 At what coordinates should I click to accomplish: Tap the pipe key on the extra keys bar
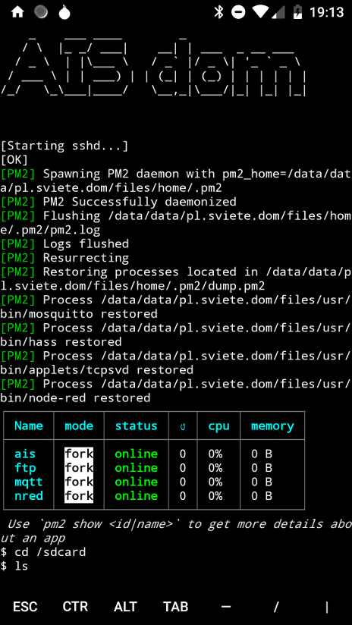click(327, 607)
